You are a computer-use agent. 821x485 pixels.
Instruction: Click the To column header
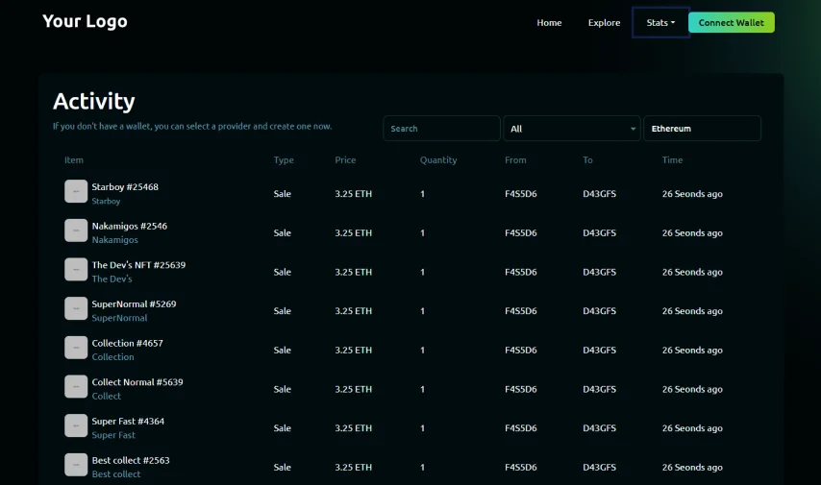[x=587, y=160]
